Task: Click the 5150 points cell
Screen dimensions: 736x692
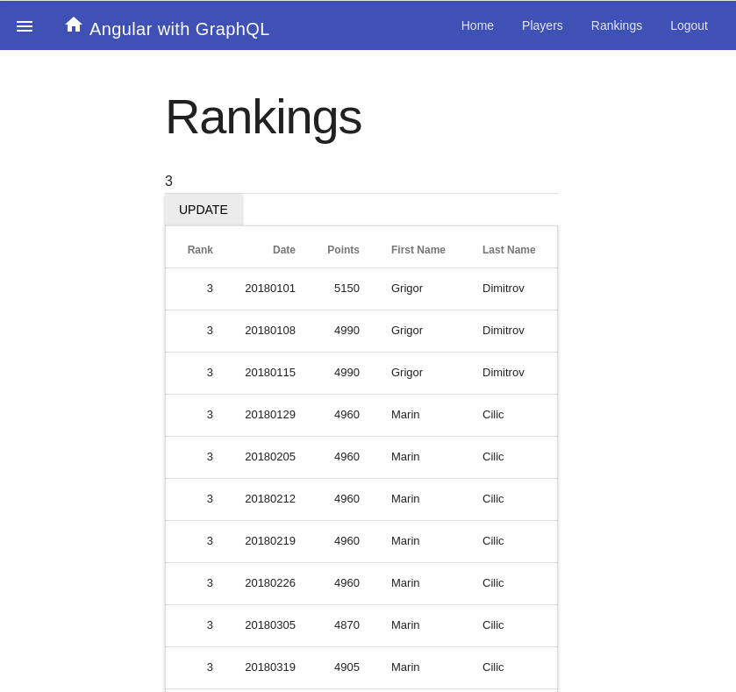Action: [347, 289]
